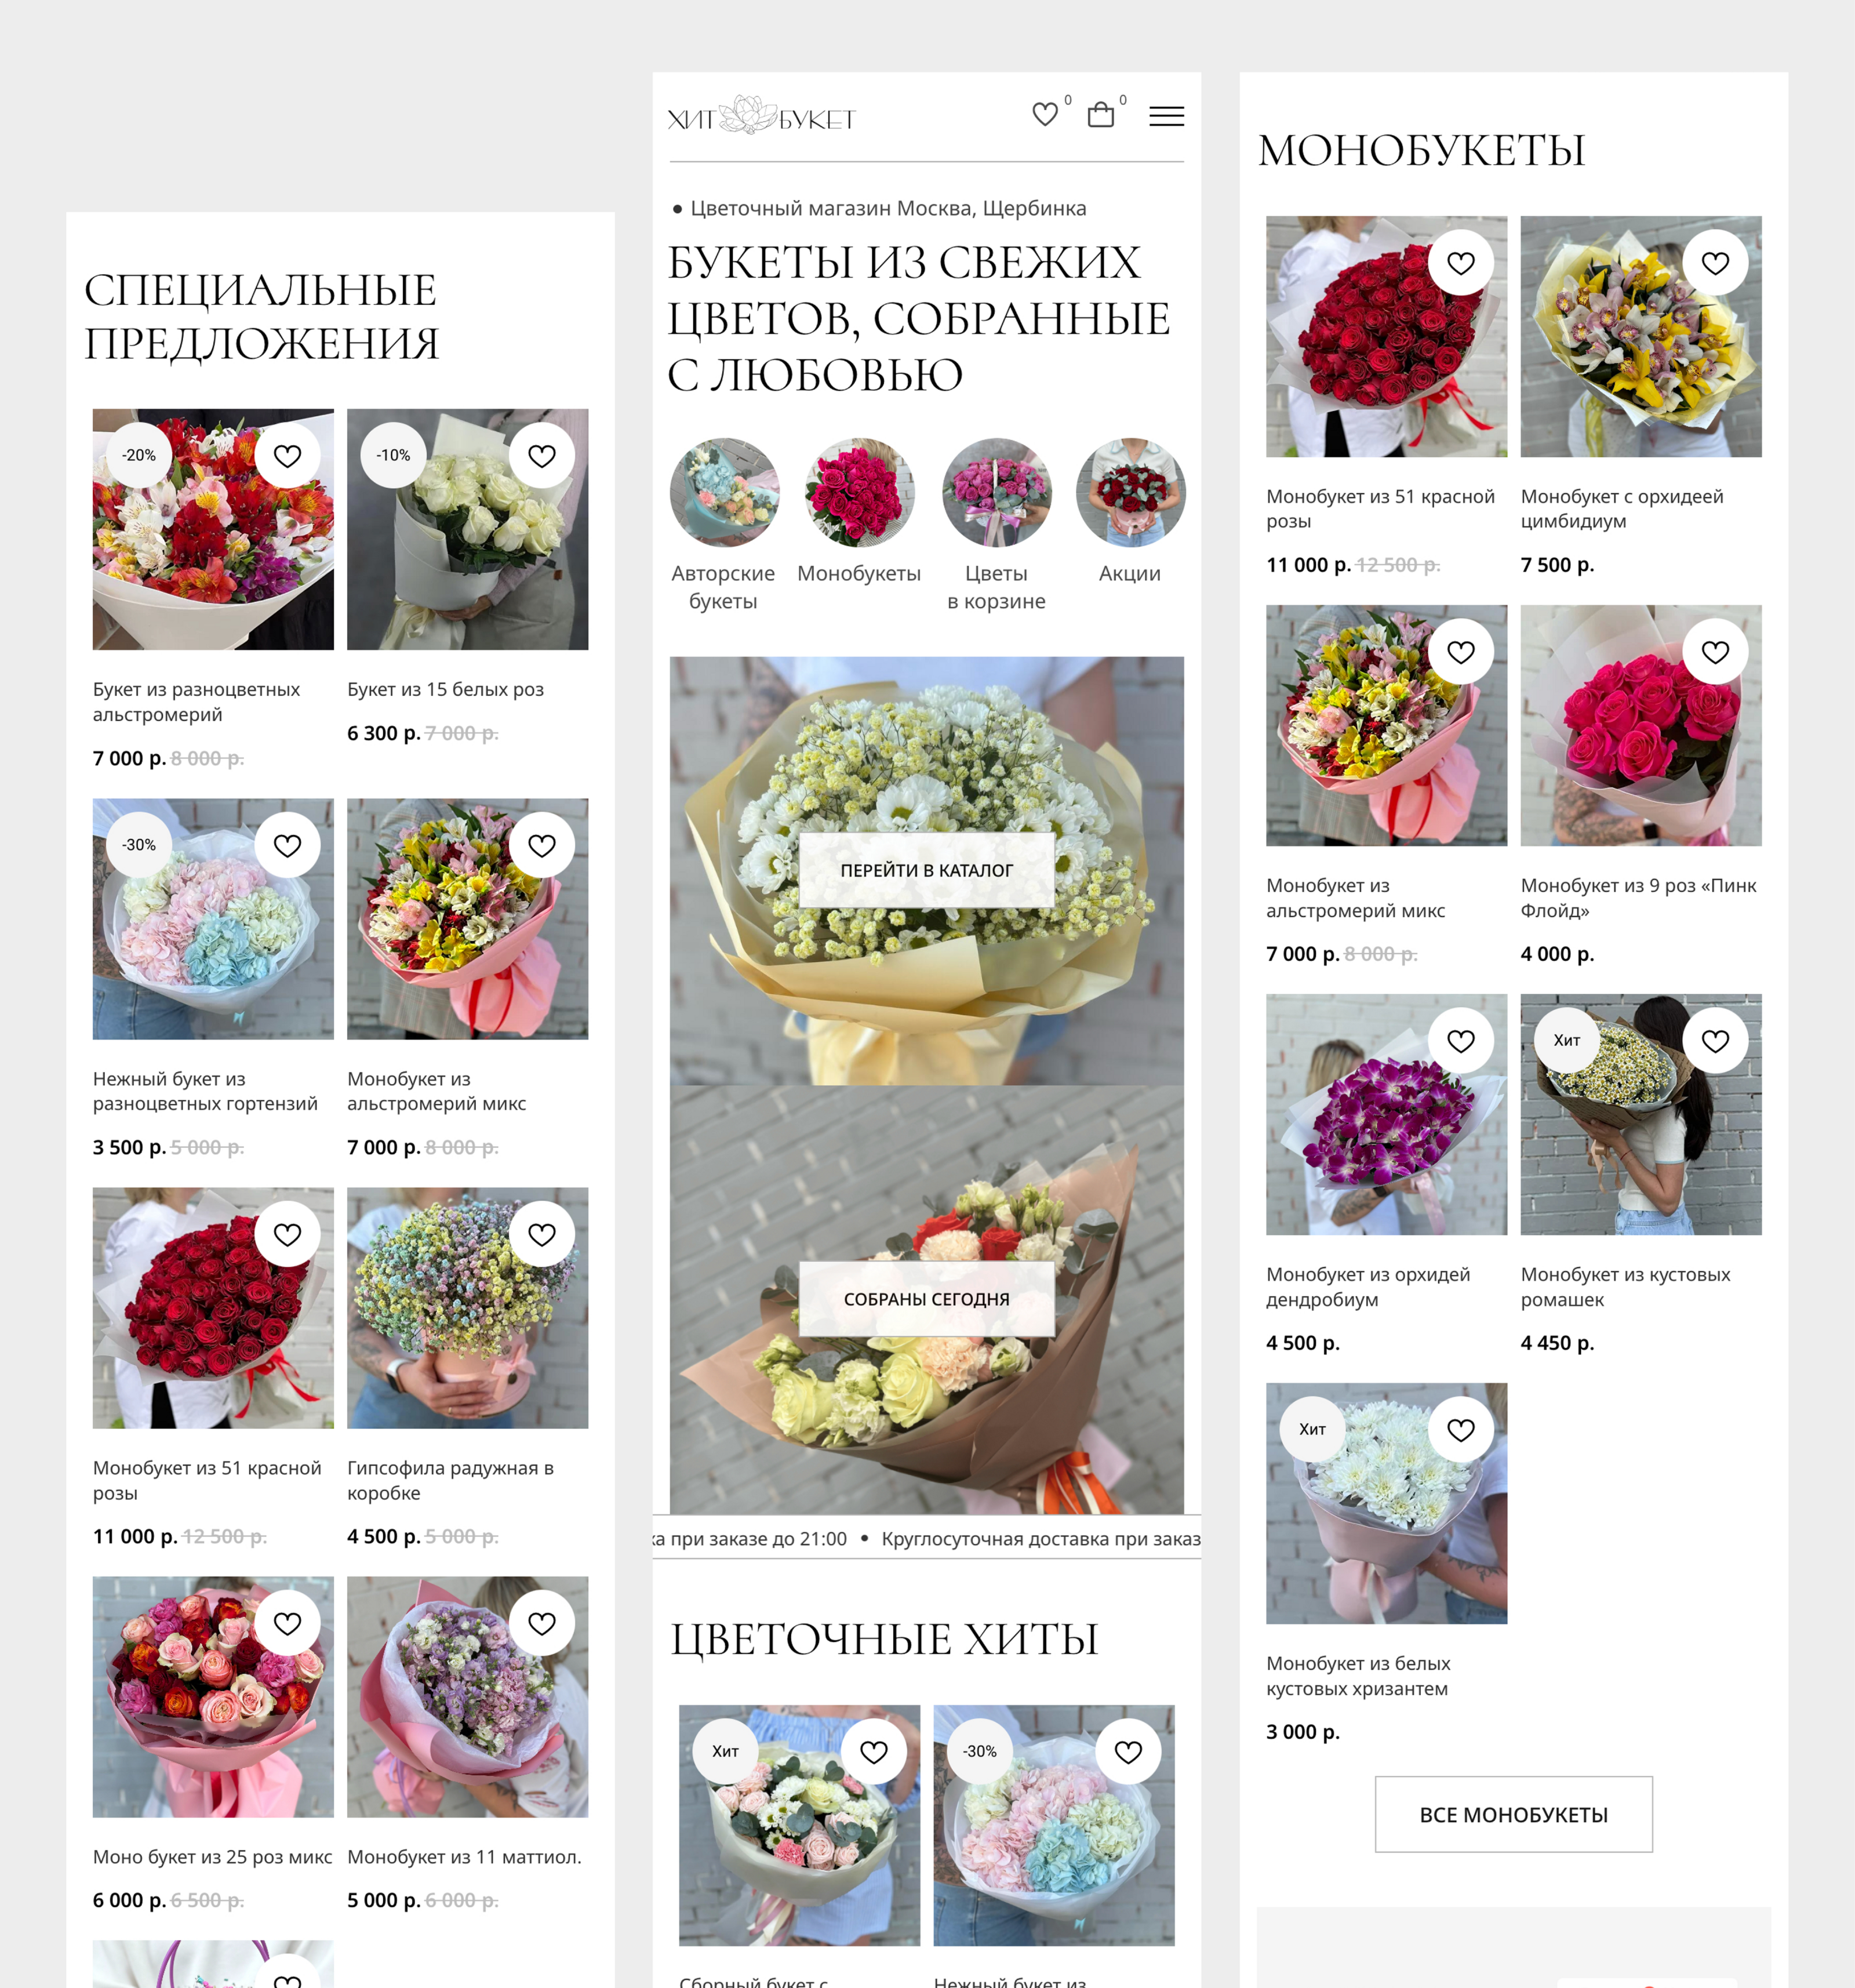This screenshot has height=1988, width=1855.
Task: Open Нежный букет из разноцветных гортензий product link
Action: [x=205, y=1091]
